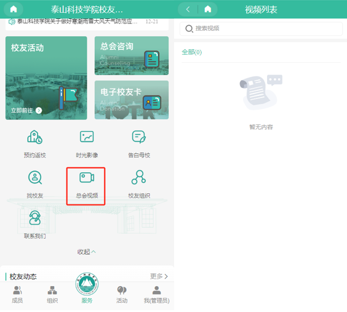347x312 pixels.
Task: Click the 暂无内容 empty state text
Action: pyautogui.click(x=261, y=127)
